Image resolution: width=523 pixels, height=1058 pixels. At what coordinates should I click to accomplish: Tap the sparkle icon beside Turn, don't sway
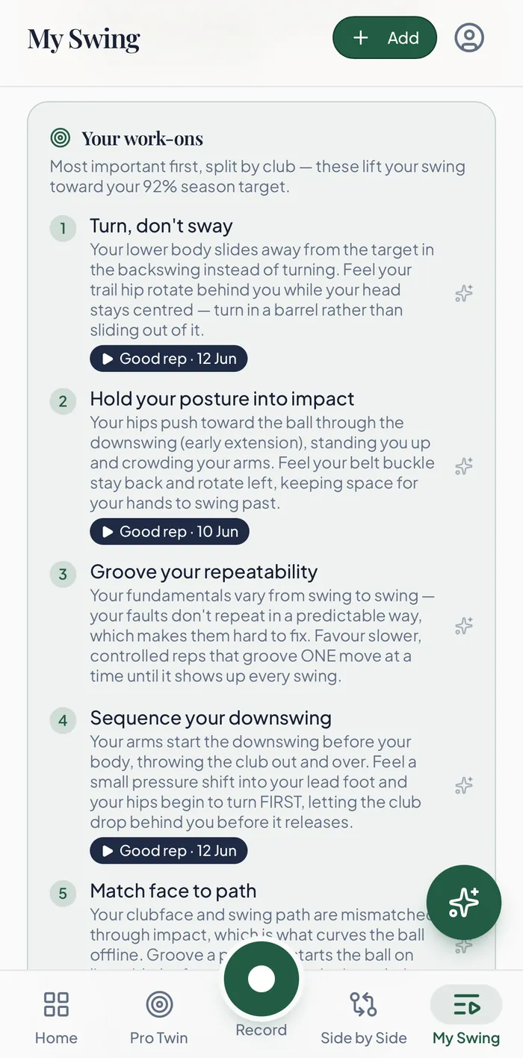464,293
